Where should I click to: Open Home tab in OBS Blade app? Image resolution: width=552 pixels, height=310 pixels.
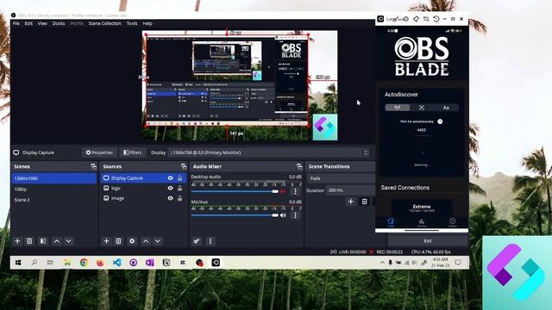pos(391,222)
